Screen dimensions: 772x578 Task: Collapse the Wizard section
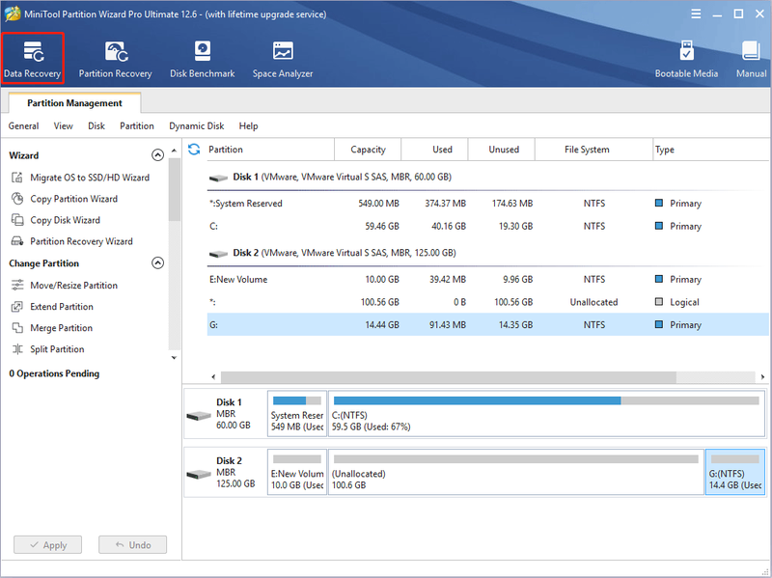157,155
